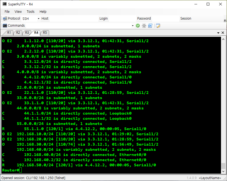
Task: Click the green checkmark send command icon
Action: pyautogui.click(x=138, y=26)
